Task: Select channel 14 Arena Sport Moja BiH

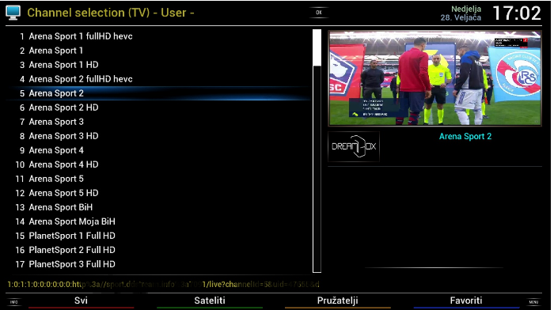Action: point(158,221)
